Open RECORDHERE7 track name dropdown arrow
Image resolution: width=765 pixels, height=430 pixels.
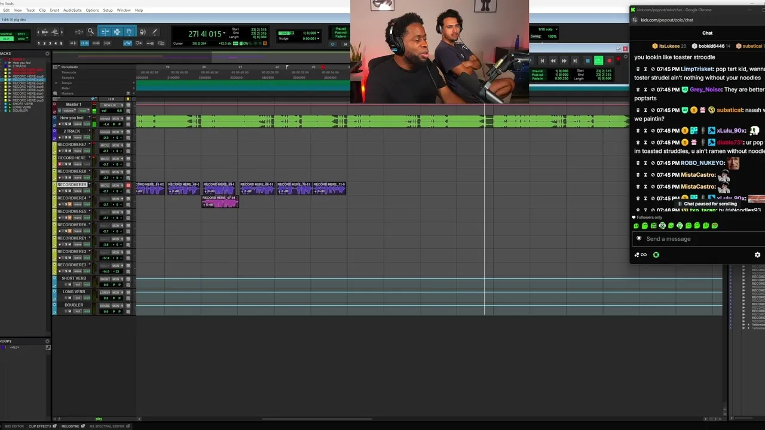click(x=90, y=144)
